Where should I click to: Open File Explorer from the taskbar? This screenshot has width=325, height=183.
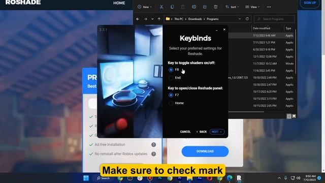[189, 178]
